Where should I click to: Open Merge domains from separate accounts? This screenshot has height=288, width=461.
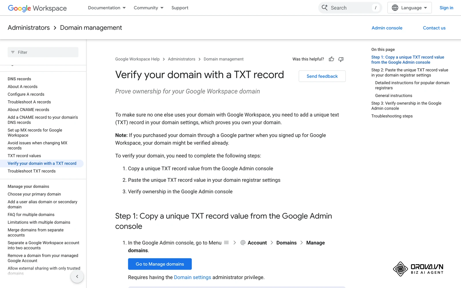36,233
